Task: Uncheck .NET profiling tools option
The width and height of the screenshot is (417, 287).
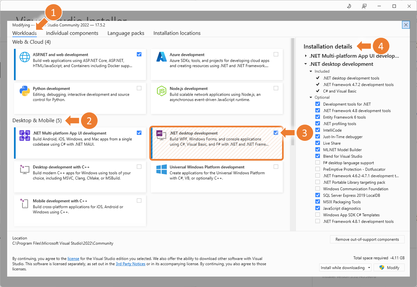Action: [318, 124]
